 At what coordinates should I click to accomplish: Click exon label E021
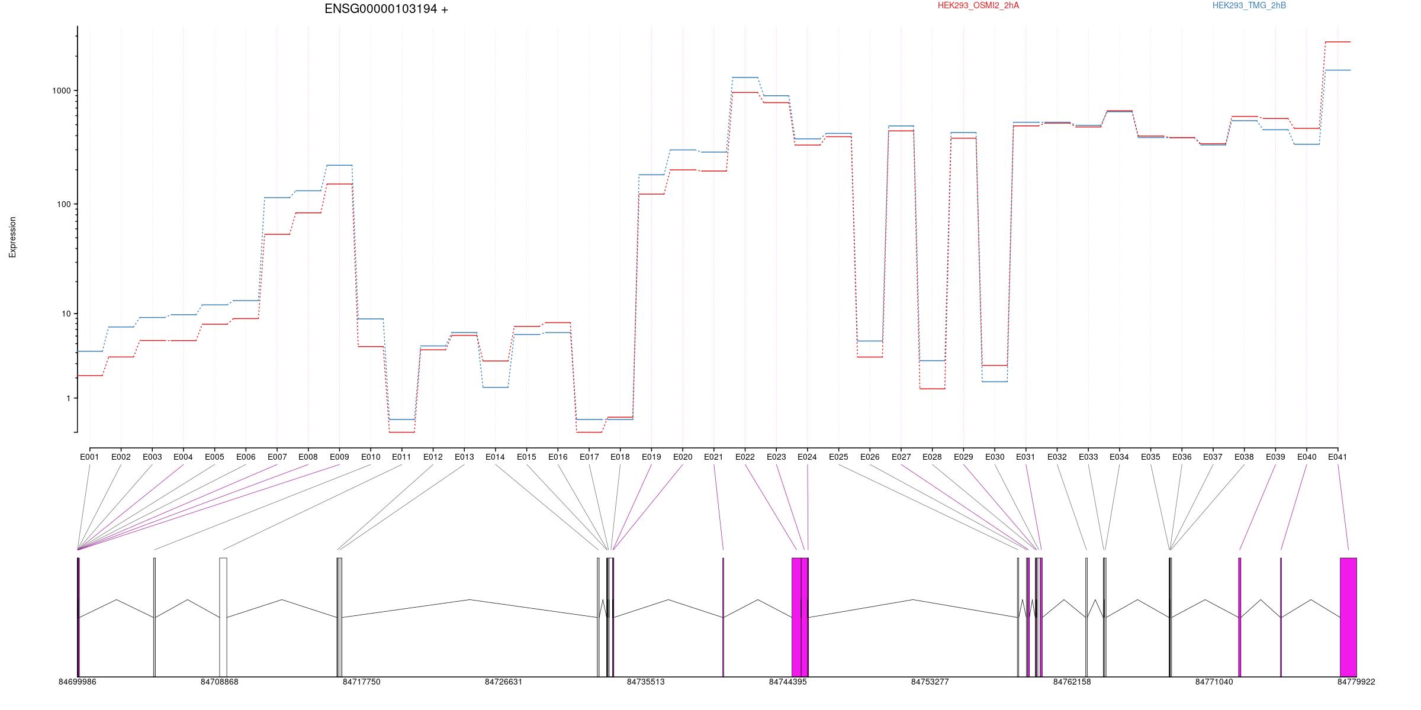713,457
